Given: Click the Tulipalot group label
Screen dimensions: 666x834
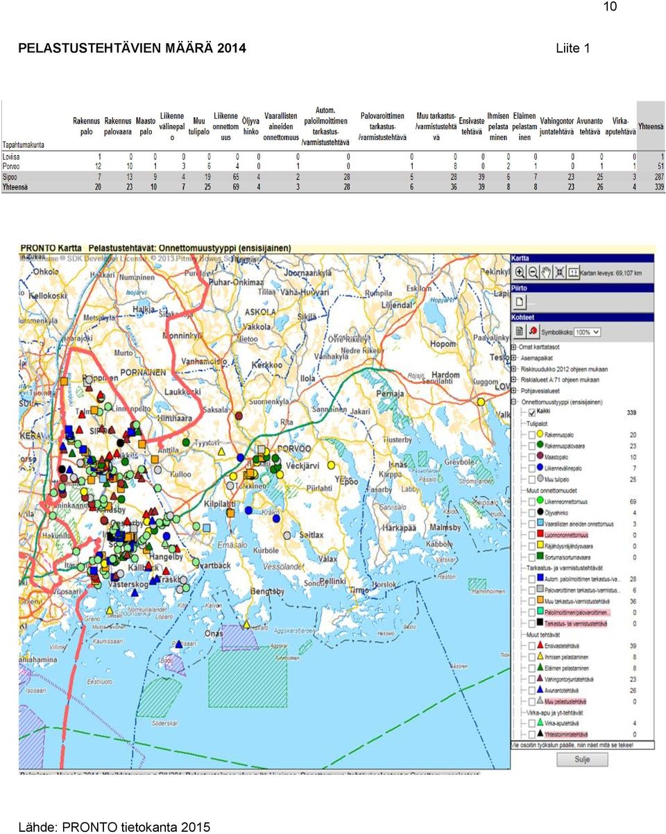Looking at the screenshot, I should point(538,423).
